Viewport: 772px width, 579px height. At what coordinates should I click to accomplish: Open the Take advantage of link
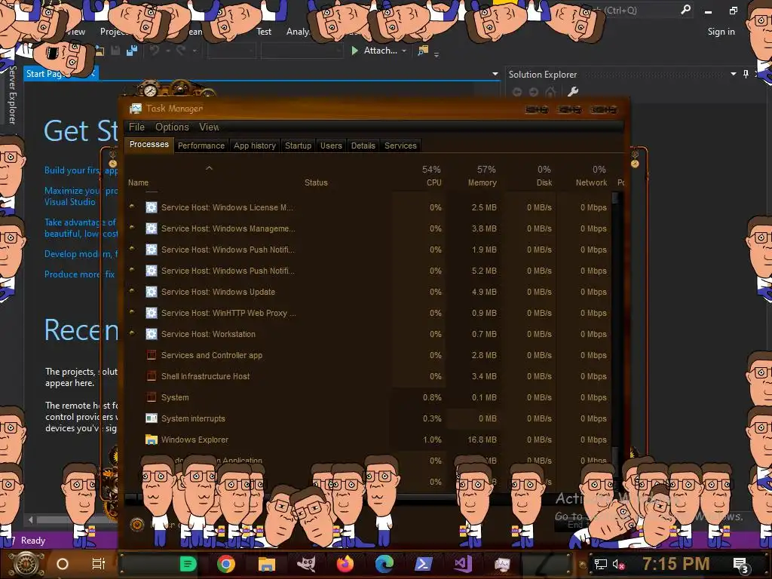click(81, 228)
